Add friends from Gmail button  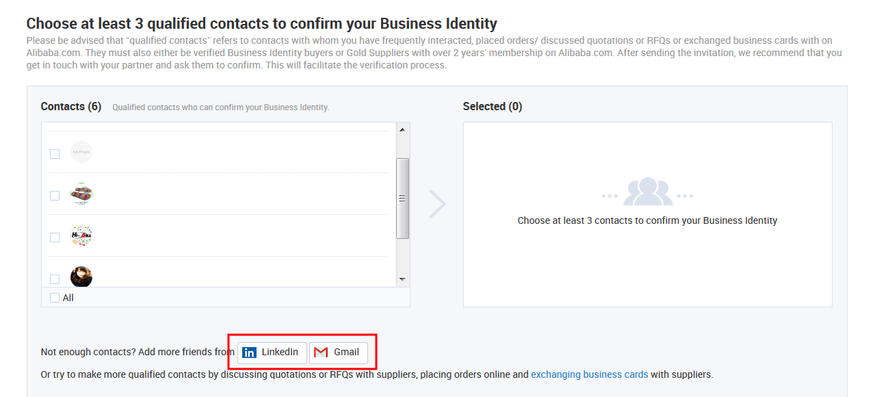tap(339, 353)
